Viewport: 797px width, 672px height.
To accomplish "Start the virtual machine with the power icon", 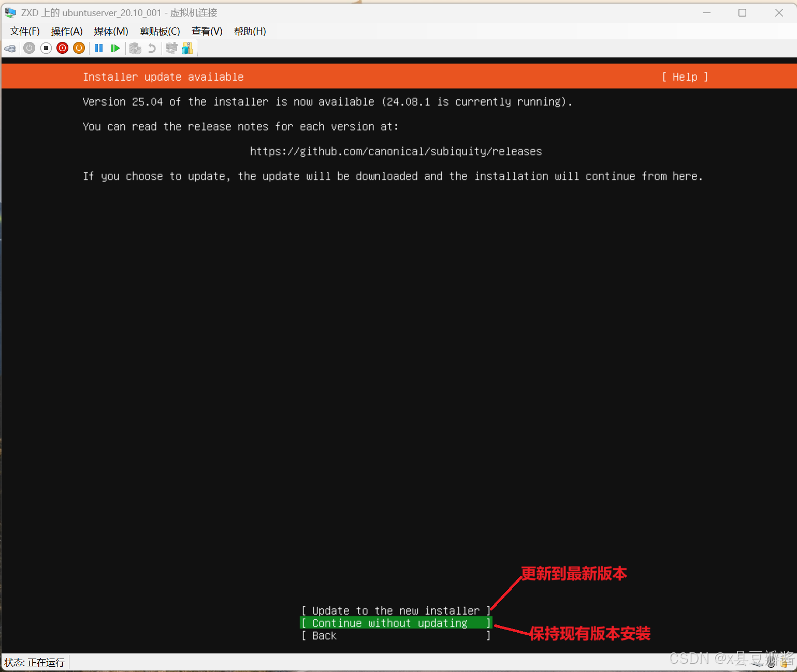I will [x=29, y=48].
